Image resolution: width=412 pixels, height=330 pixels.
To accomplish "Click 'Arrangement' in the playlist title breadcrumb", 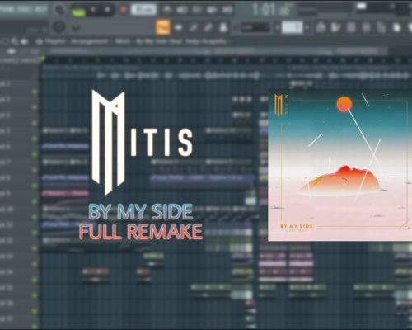I will point(90,41).
